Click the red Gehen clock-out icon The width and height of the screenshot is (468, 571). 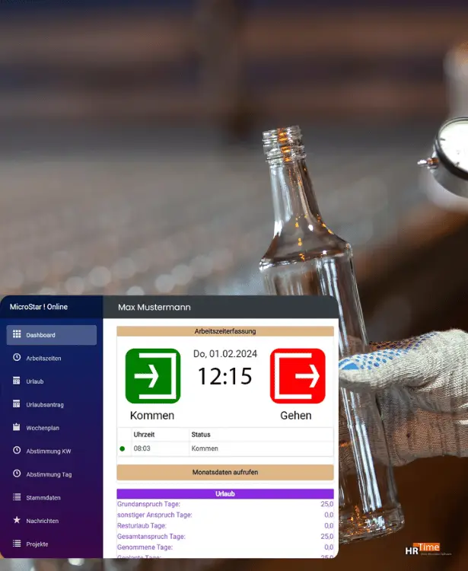[x=298, y=376]
